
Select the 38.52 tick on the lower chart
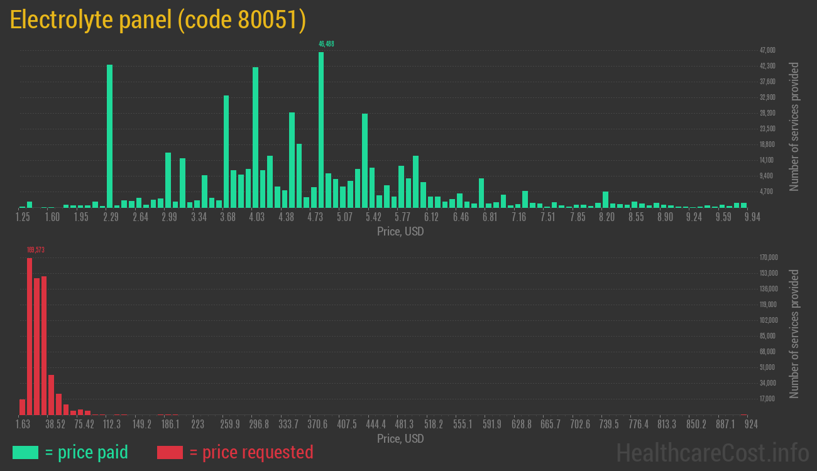click(x=55, y=425)
